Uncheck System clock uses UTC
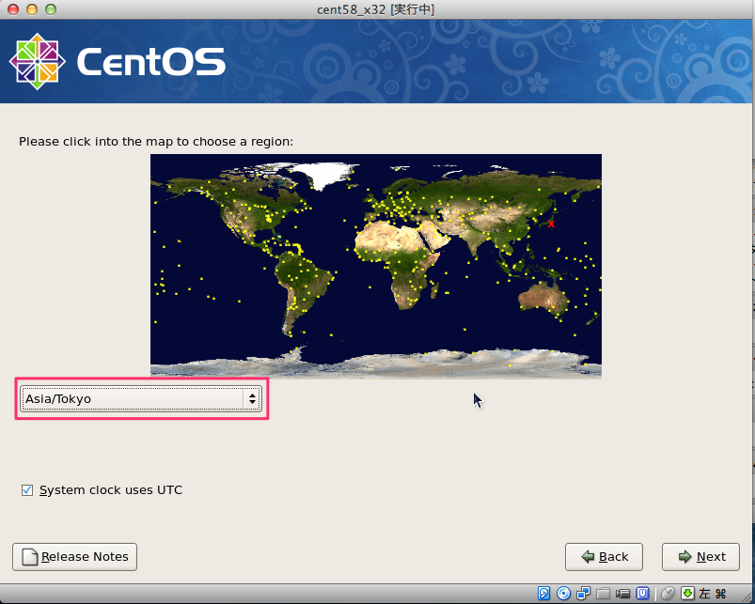The width and height of the screenshot is (755, 604). click(27, 490)
